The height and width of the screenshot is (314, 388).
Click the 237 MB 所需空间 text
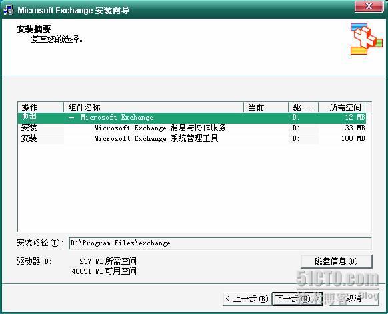(108, 261)
